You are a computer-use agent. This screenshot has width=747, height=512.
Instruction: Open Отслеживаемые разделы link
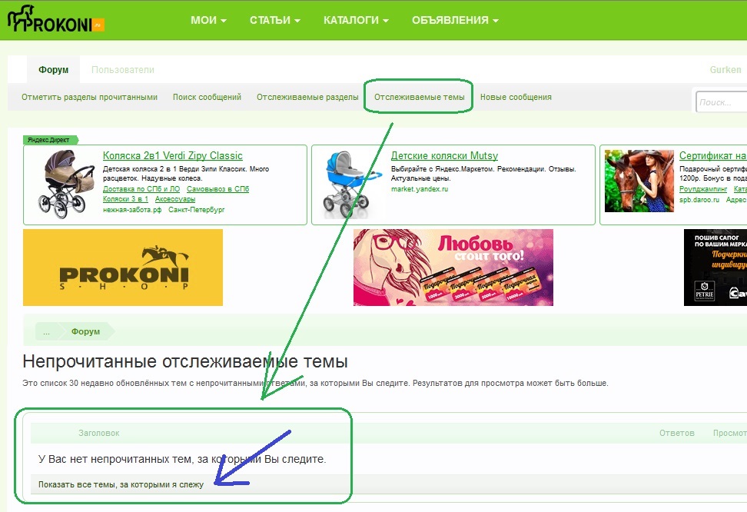coord(307,97)
